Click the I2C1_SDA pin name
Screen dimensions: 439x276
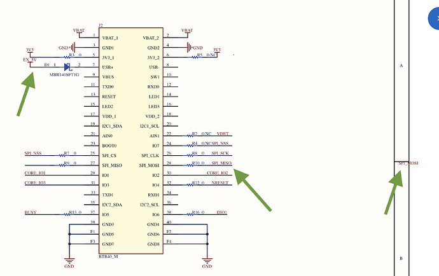pos(112,126)
